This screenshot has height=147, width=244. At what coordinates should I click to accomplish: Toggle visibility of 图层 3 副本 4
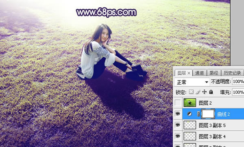click(178, 136)
